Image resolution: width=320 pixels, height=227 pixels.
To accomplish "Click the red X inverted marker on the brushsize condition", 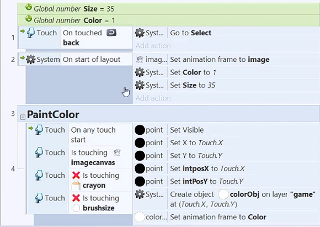I will (x=76, y=198).
